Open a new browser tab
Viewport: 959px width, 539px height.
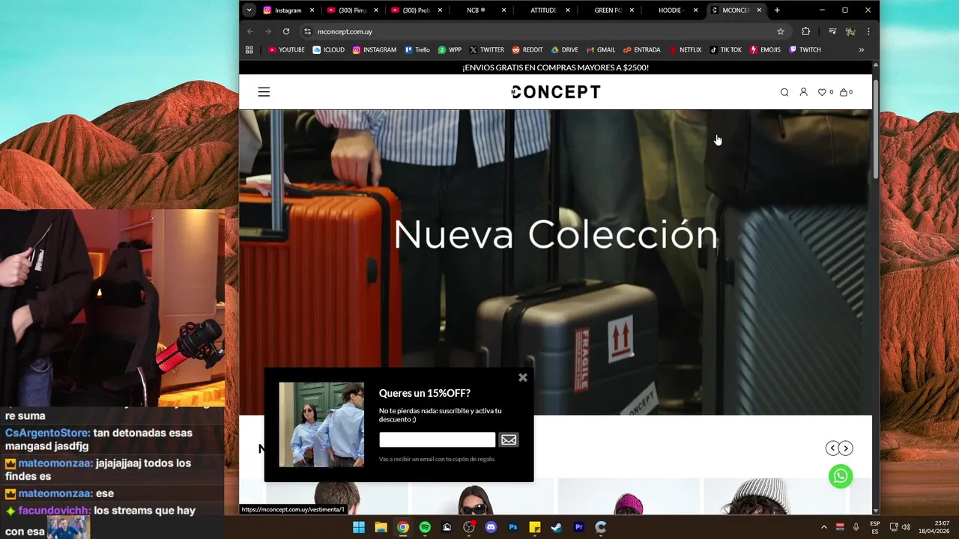777,10
